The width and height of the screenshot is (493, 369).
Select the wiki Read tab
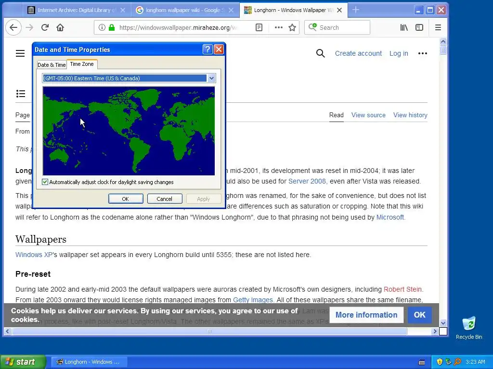coord(336,115)
